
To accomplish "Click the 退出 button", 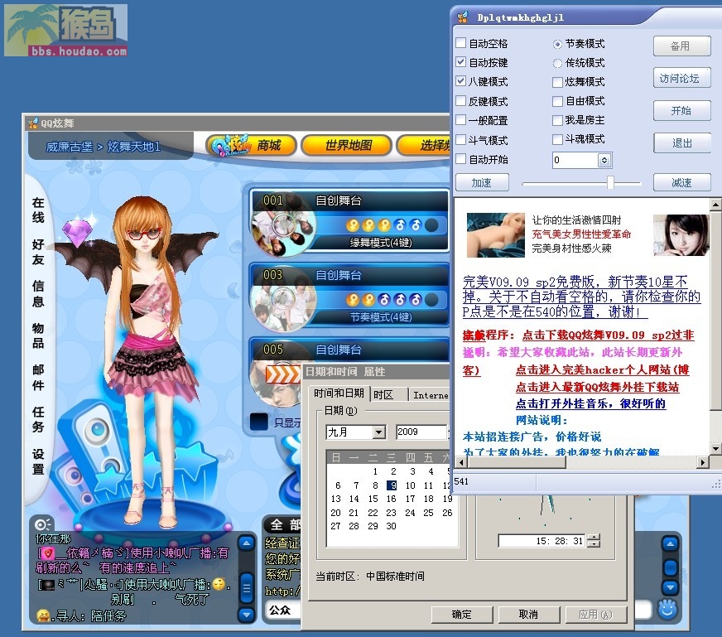I will coord(681,142).
